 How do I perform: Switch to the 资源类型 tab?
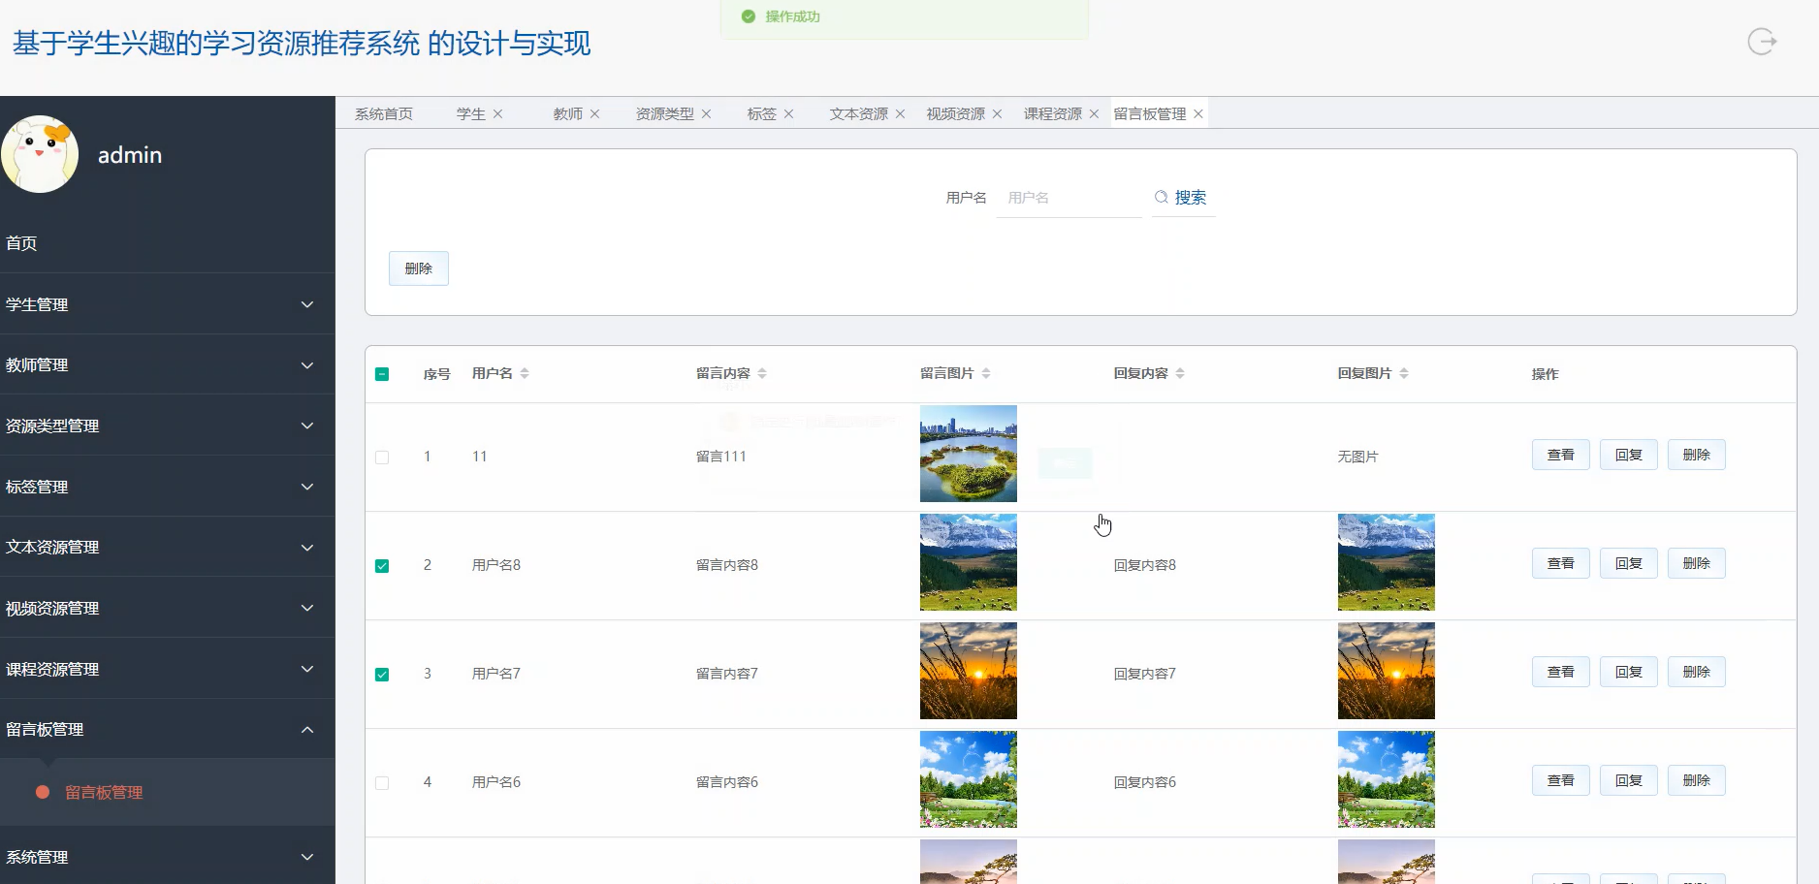click(x=665, y=113)
